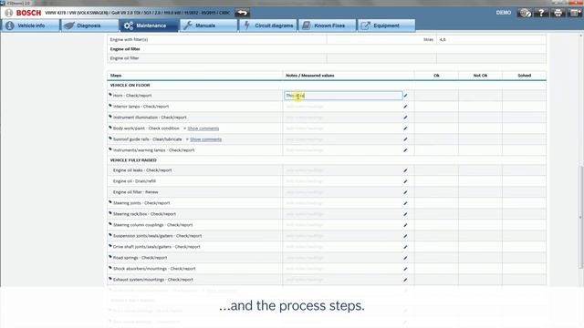Click notes field for Interior lamps
The width and height of the screenshot is (584, 328).
pos(343,107)
